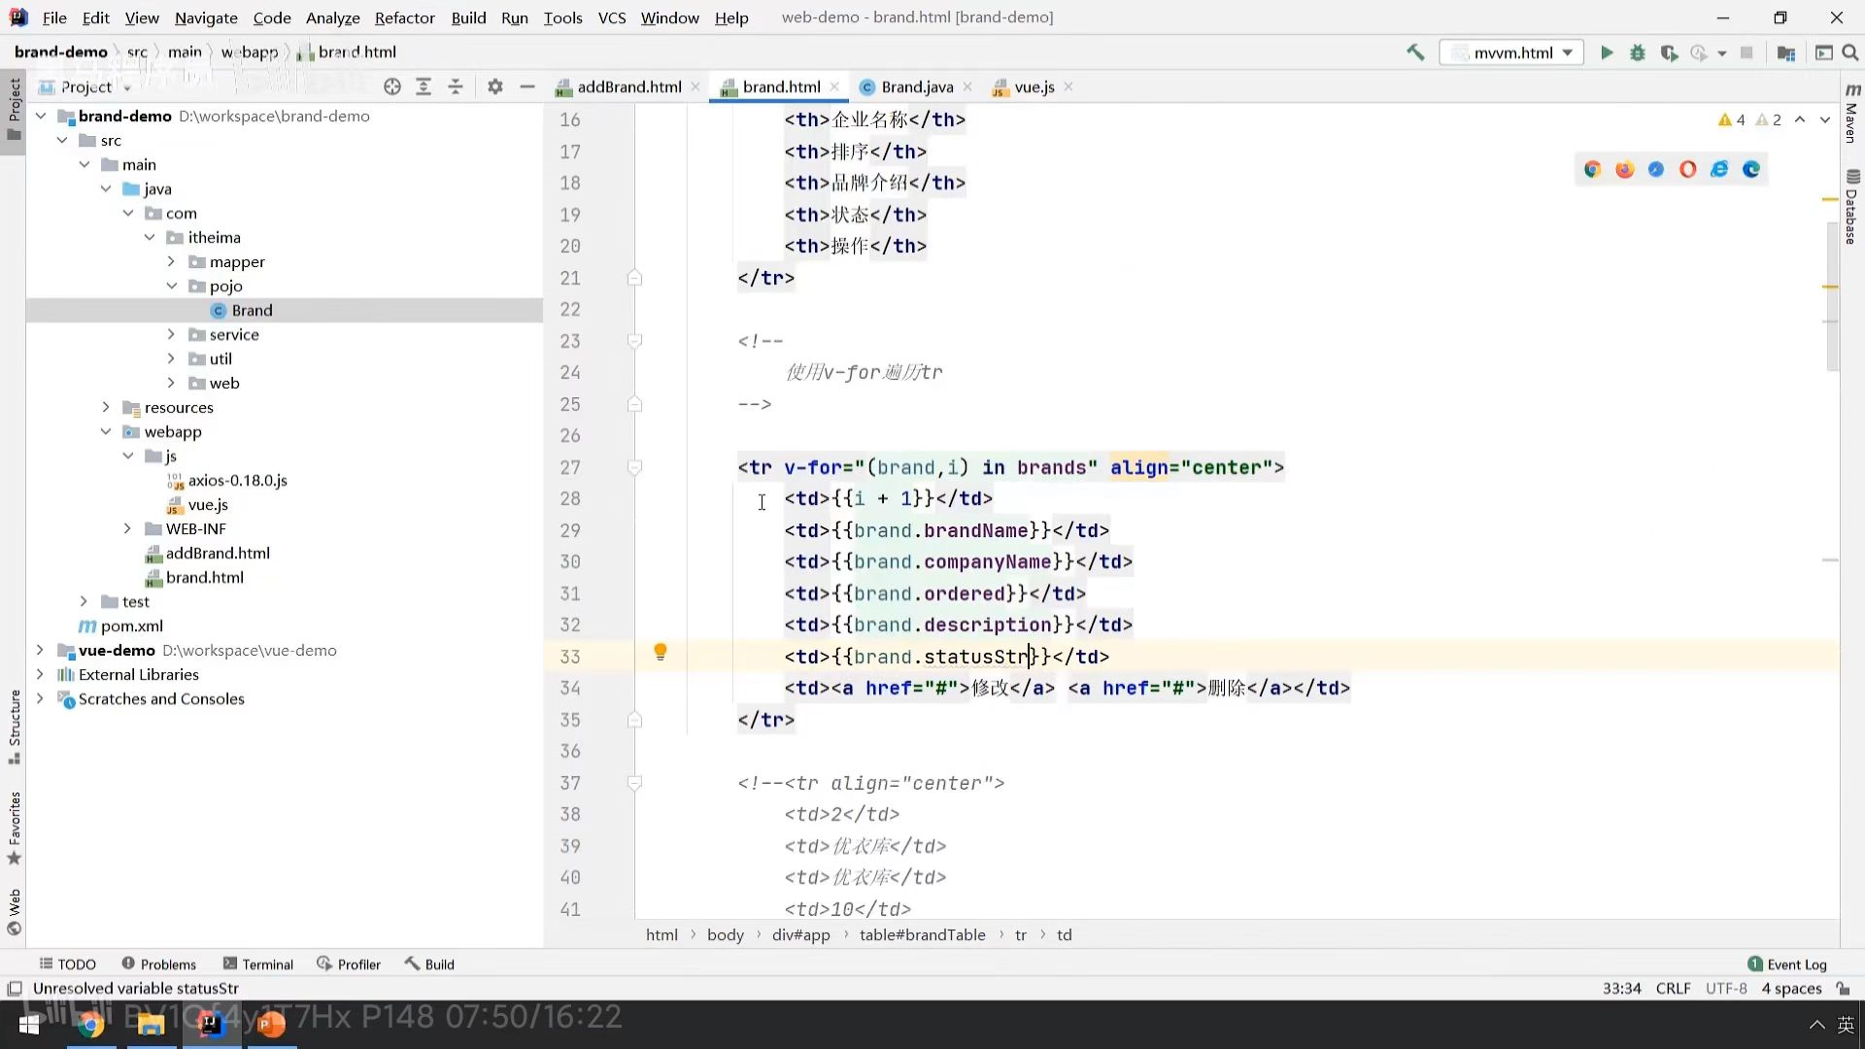Click the Build project hammer icon
This screenshot has height=1049, width=1865.
coord(1415,52)
